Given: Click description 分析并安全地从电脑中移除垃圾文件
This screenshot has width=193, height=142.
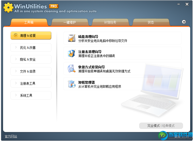Looking at the screenshot, I should click(103, 41).
